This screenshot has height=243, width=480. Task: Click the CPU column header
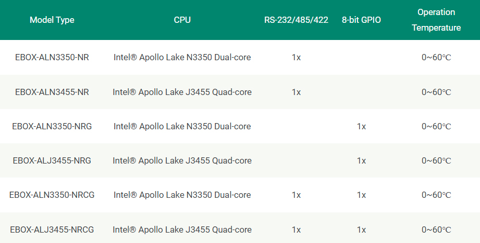(x=182, y=20)
